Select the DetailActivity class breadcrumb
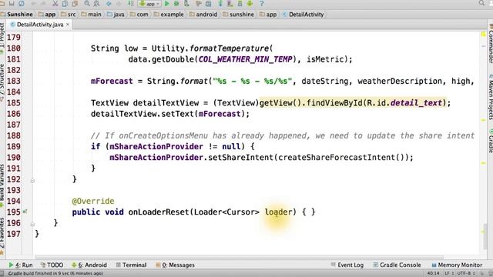The height and width of the screenshot is (277, 493). 303,15
